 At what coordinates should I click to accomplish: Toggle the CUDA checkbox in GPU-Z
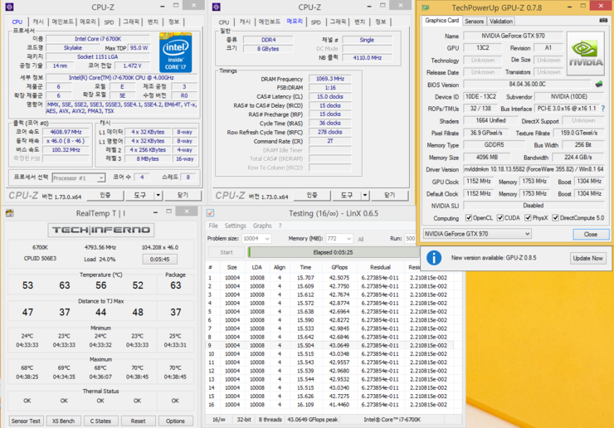click(x=500, y=217)
